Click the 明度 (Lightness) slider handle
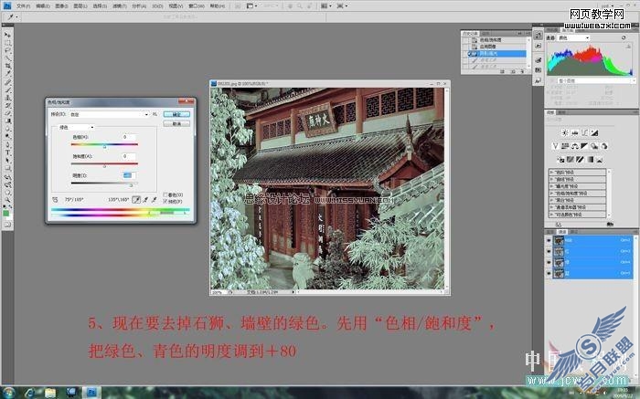 pyautogui.click(x=131, y=185)
